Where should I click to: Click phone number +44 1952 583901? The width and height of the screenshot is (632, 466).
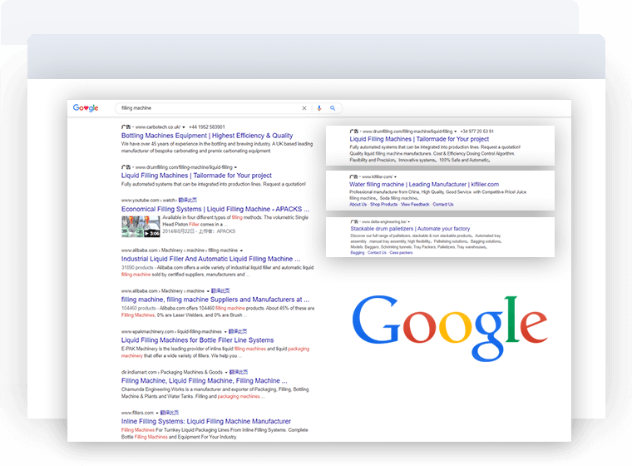(207, 127)
